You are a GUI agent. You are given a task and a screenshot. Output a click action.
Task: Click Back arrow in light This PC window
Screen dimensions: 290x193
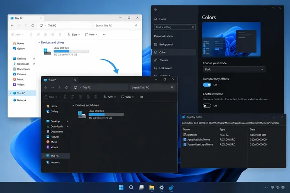click(x=12, y=26)
